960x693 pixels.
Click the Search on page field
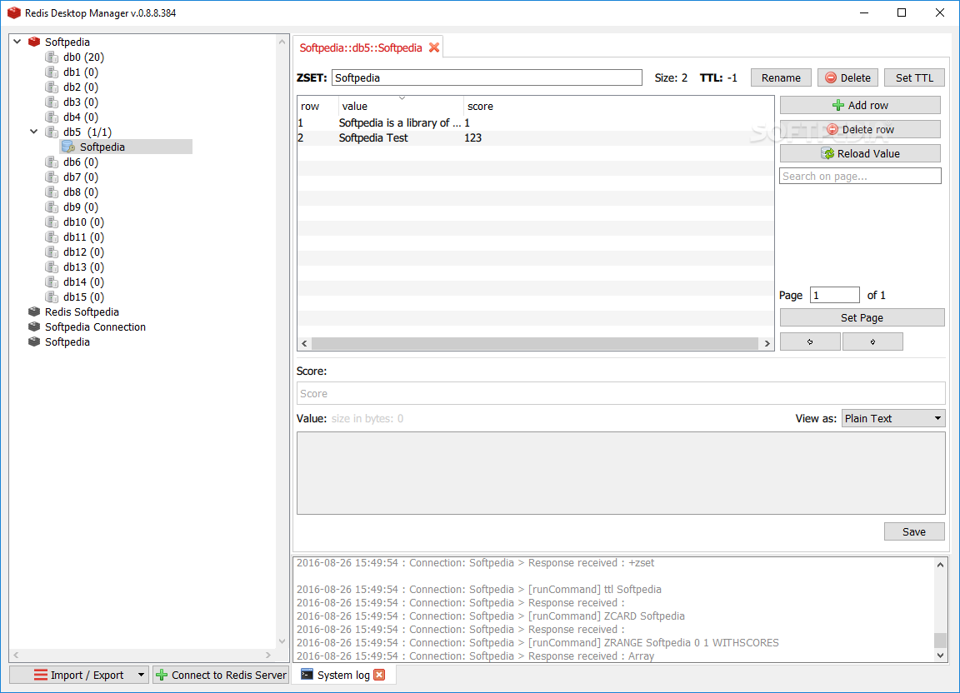pyautogui.click(x=860, y=177)
